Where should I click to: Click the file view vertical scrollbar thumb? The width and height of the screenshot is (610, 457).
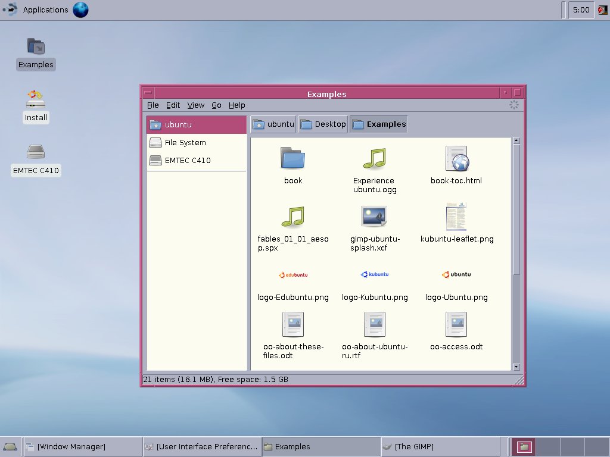516,210
